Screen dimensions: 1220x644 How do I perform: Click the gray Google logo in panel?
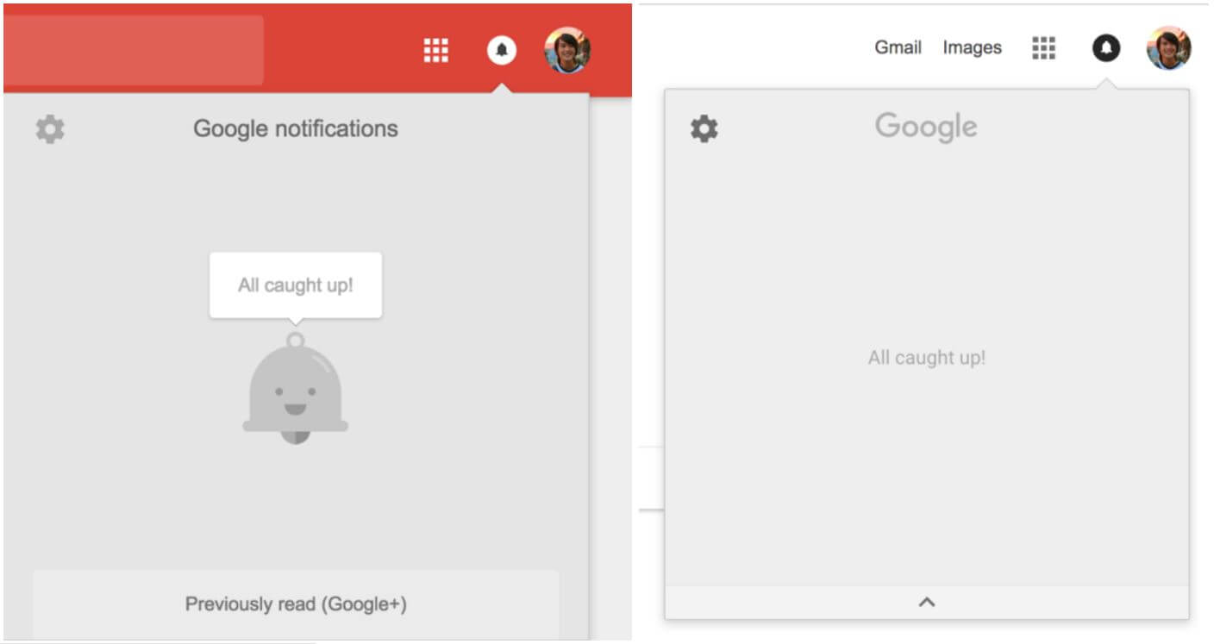(926, 128)
